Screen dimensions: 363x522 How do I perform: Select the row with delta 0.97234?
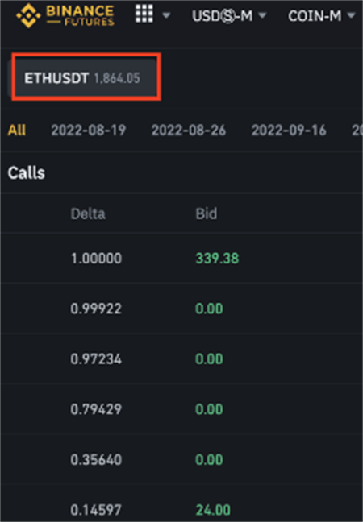181,358
